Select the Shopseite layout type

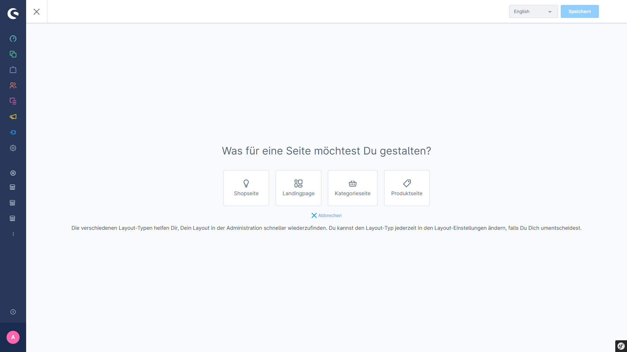coord(246,188)
